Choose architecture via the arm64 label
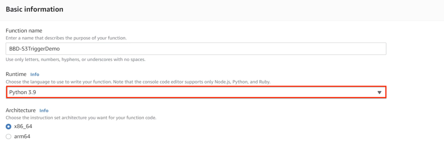This screenshot has width=444, height=145. [22, 136]
